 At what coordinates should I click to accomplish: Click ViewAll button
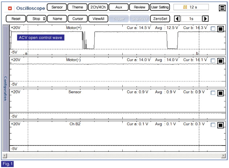[98, 19]
